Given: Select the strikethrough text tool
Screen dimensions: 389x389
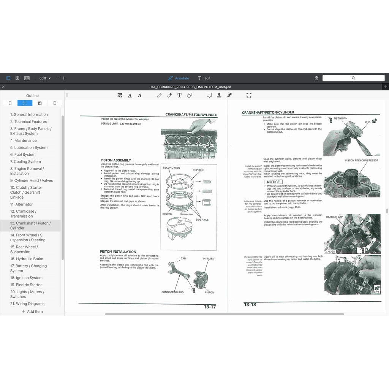Looking at the screenshot, I should (140, 95).
